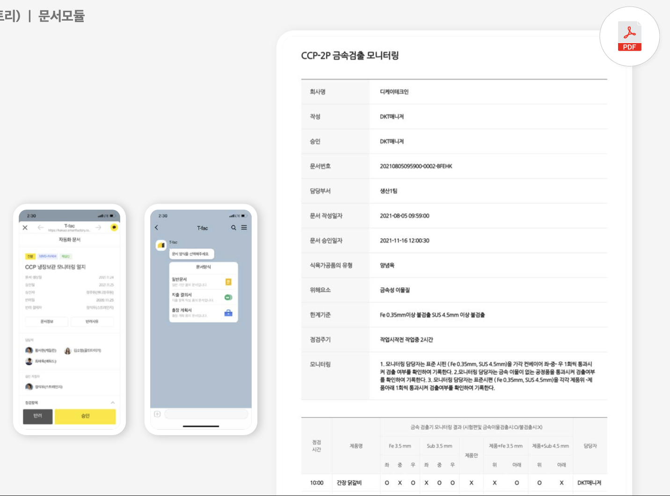
Task: Open the 반려사유 button
Action: point(92,321)
